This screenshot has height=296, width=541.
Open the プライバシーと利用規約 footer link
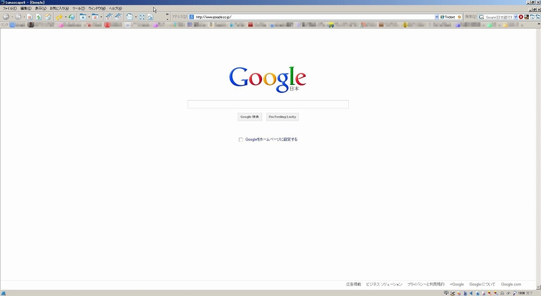pyautogui.click(x=426, y=284)
